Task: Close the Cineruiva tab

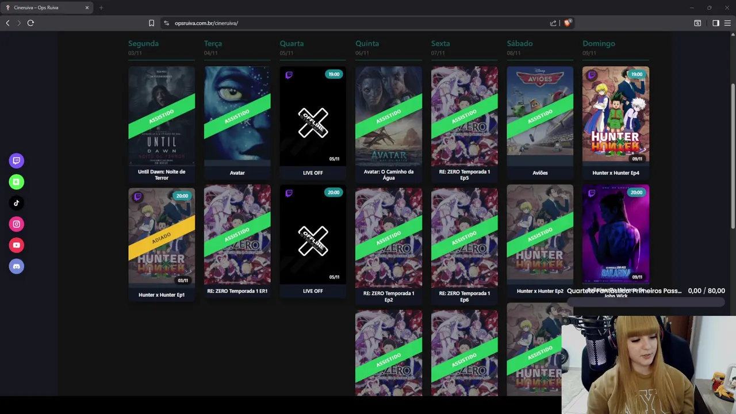Action: [87, 7]
